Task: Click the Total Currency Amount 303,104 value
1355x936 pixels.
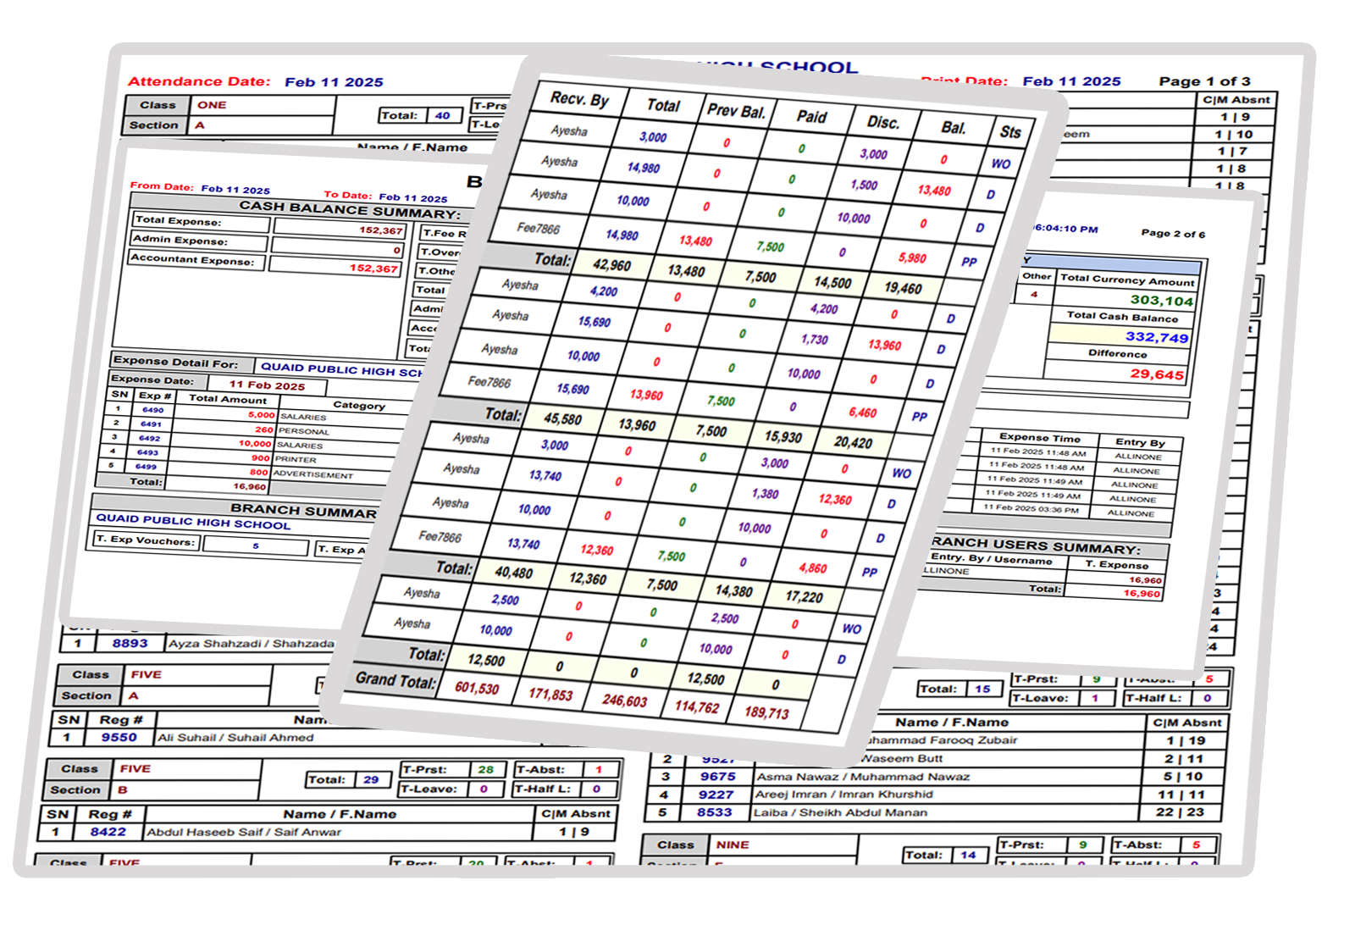Action: [x=1161, y=300]
